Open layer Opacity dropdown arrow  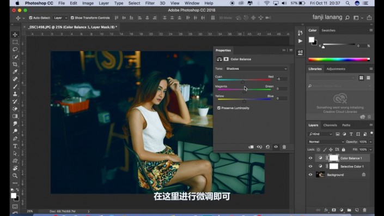370,142
